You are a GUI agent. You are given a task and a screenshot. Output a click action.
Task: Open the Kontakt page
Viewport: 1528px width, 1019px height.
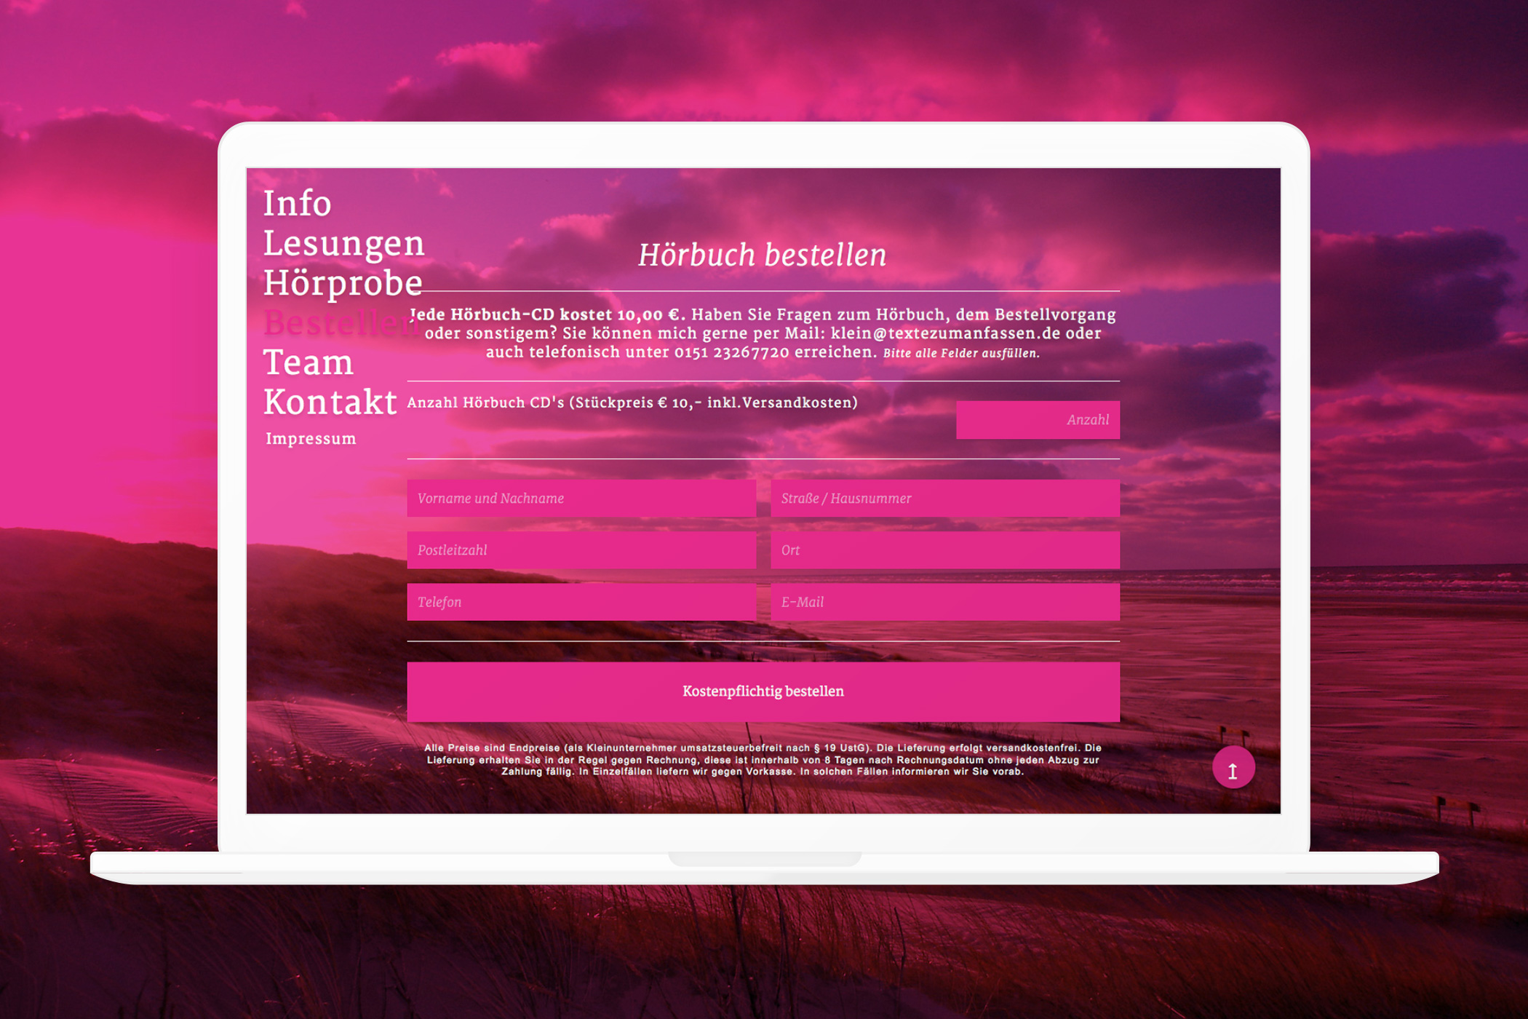pos(330,402)
